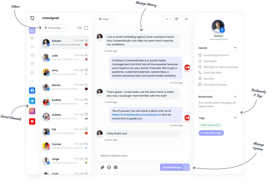This screenshot has width=273, height=188.
Task: Open the Filter by Type dropdown
Action: 54,28
